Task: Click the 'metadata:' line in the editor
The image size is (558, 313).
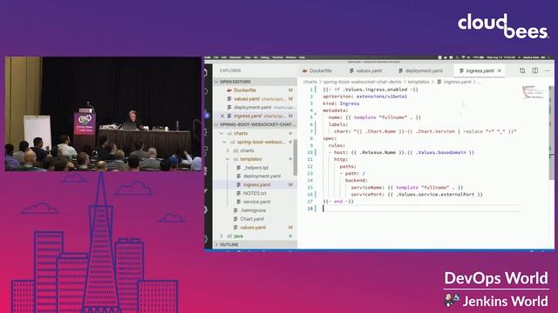Action: [x=335, y=110]
